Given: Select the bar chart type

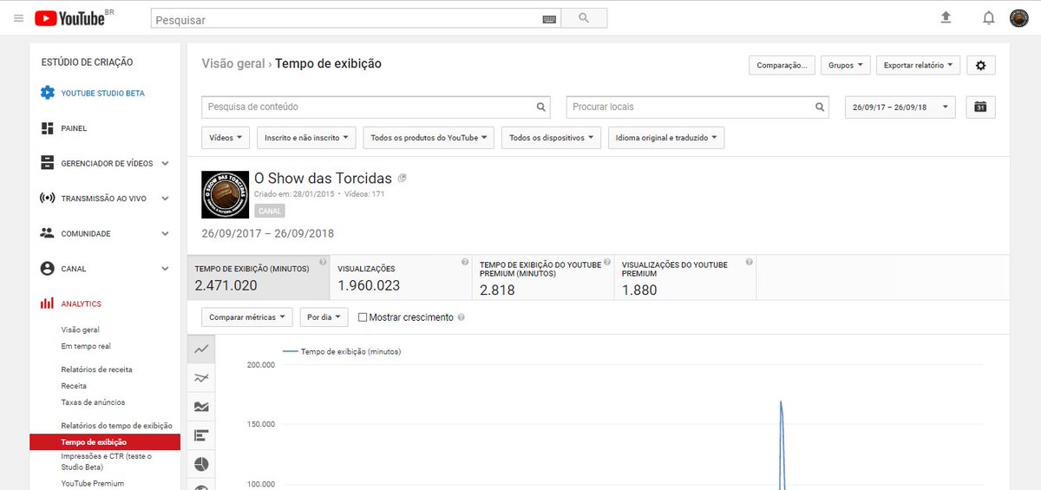Looking at the screenshot, I should click(x=201, y=435).
